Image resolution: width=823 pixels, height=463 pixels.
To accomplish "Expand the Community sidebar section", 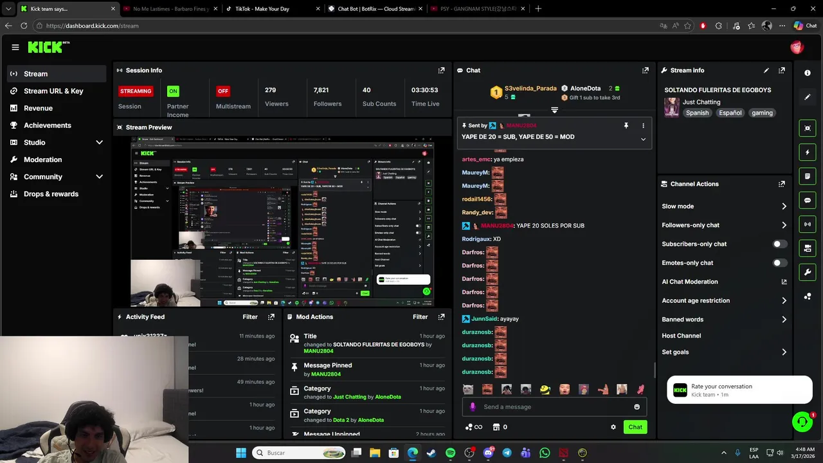I will click(x=99, y=176).
